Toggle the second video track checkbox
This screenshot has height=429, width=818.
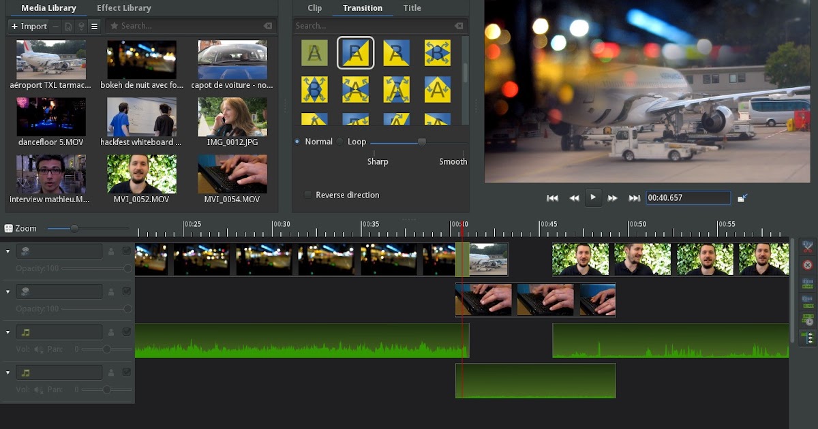tap(126, 291)
